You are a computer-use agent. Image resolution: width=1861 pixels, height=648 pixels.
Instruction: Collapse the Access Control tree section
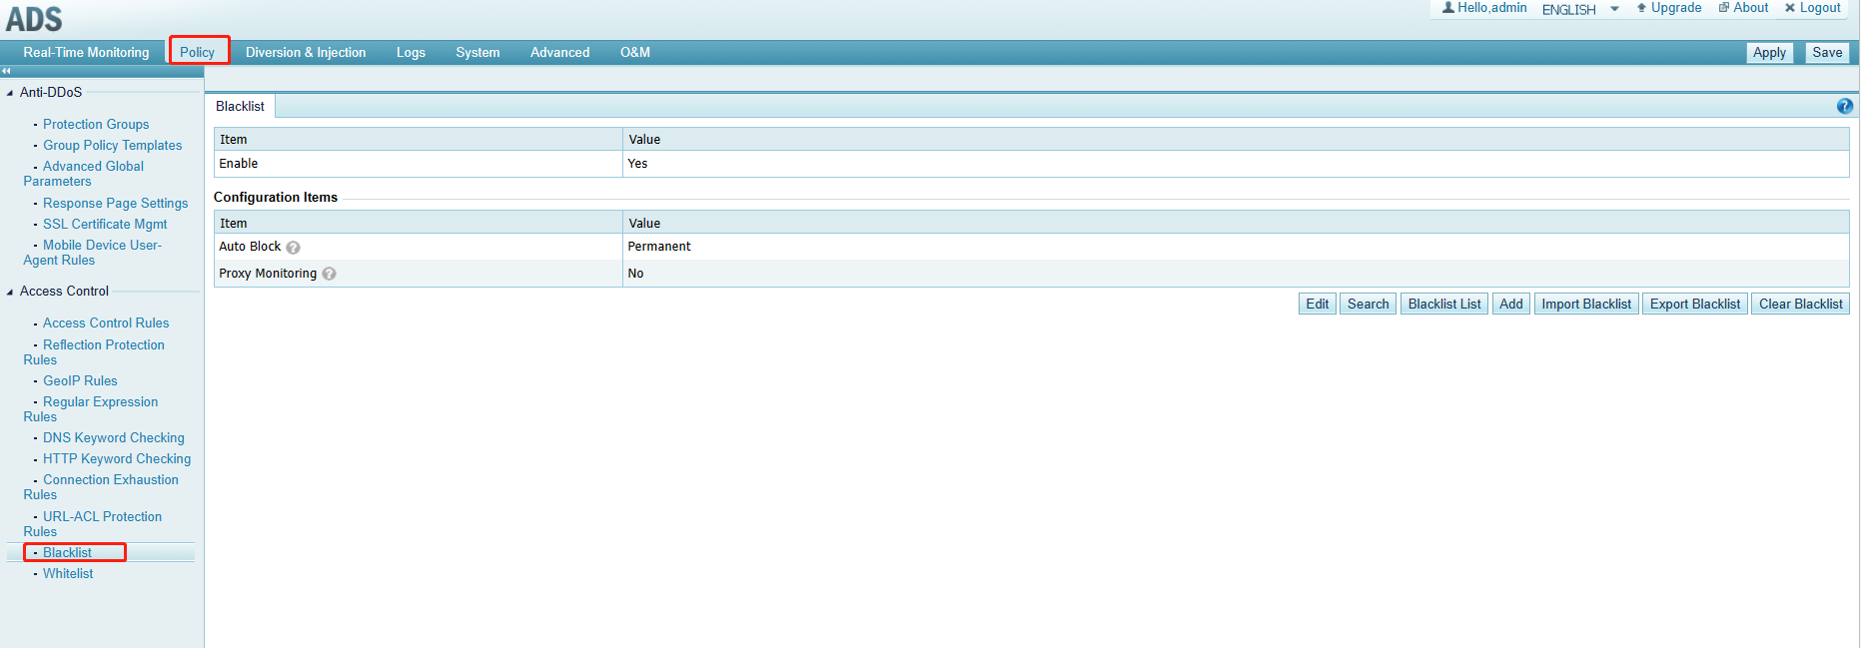click(x=10, y=292)
